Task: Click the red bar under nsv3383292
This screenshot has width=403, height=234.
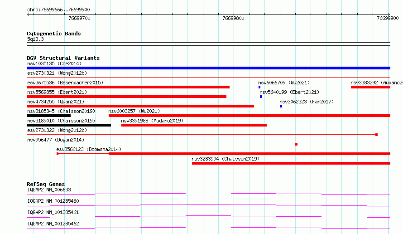Action: pyautogui.click(x=370, y=87)
